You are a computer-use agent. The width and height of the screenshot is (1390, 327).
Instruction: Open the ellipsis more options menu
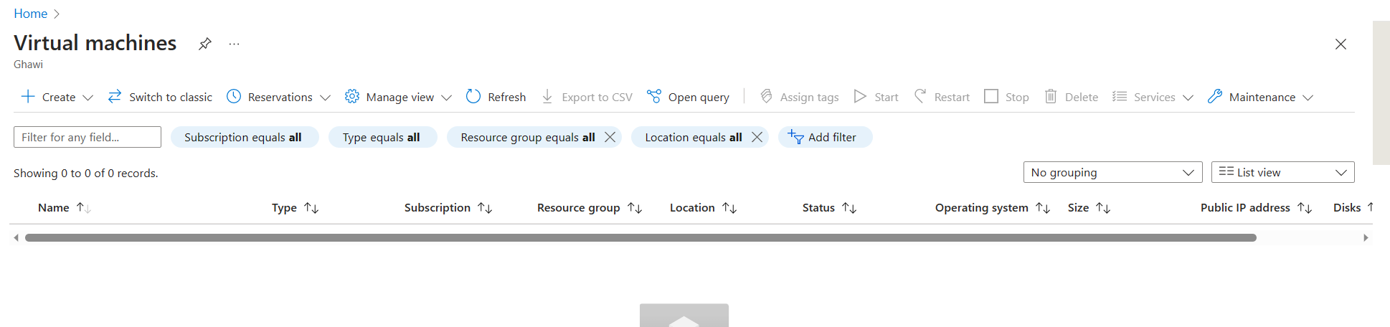234,44
